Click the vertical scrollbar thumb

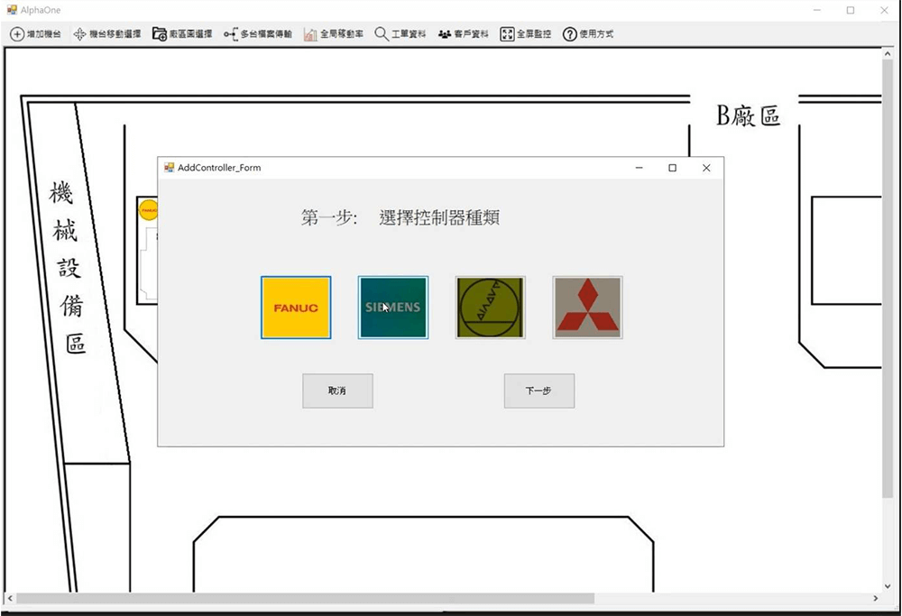coord(888,279)
